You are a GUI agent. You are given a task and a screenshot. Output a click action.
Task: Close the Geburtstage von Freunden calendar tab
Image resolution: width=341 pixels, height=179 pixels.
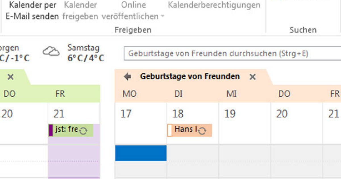click(252, 77)
